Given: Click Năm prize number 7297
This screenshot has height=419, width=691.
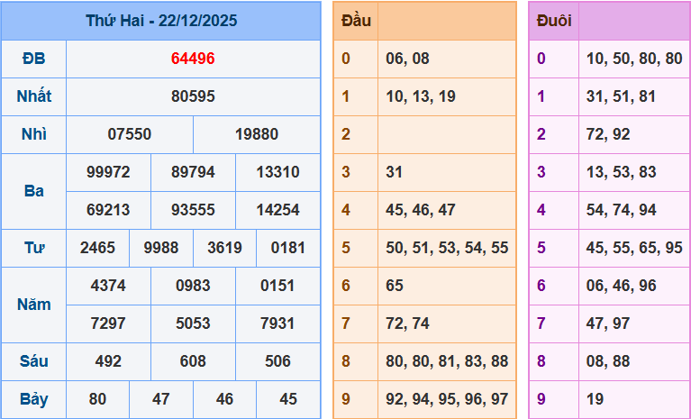Looking at the screenshot, I should [x=108, y=323].
